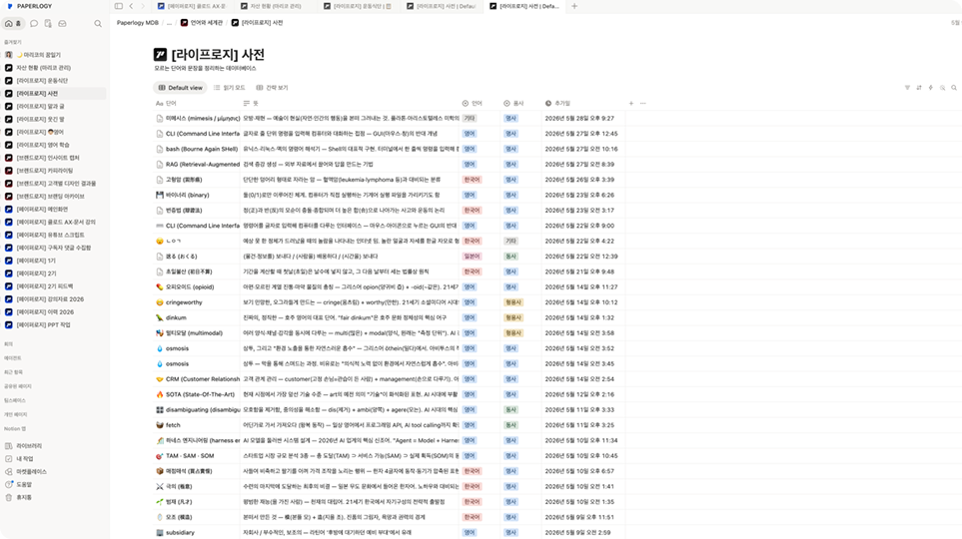Click the emoji icon on cringeworthy row

pyautogui.click(x=160, y=302)
